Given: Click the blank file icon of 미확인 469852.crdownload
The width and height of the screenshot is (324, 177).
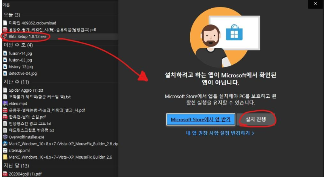Looking at the screenshot, I should 5,23.
